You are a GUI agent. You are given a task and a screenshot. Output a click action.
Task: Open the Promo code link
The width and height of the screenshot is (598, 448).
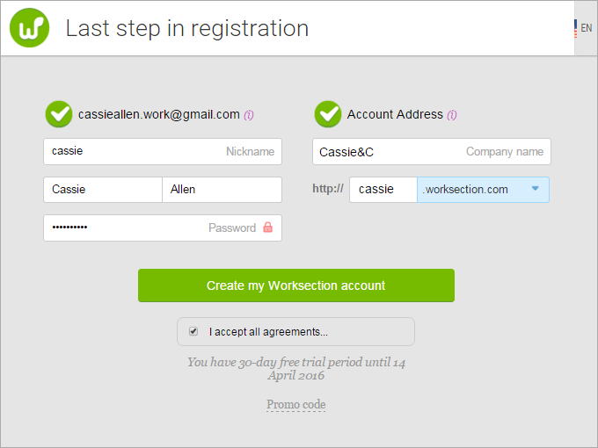[296, 404]
